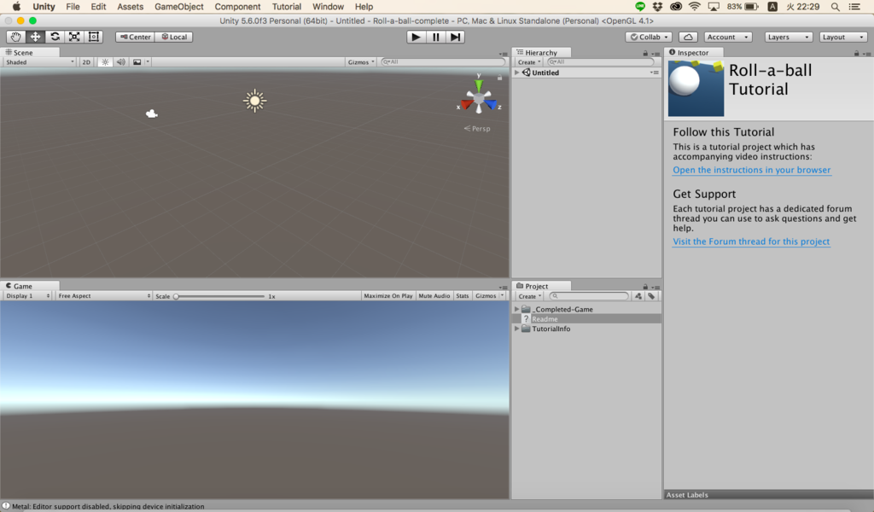Toggle Mute Audio in Game view
The height and width of the screenshot is (512, 874).
coord(434,296)
